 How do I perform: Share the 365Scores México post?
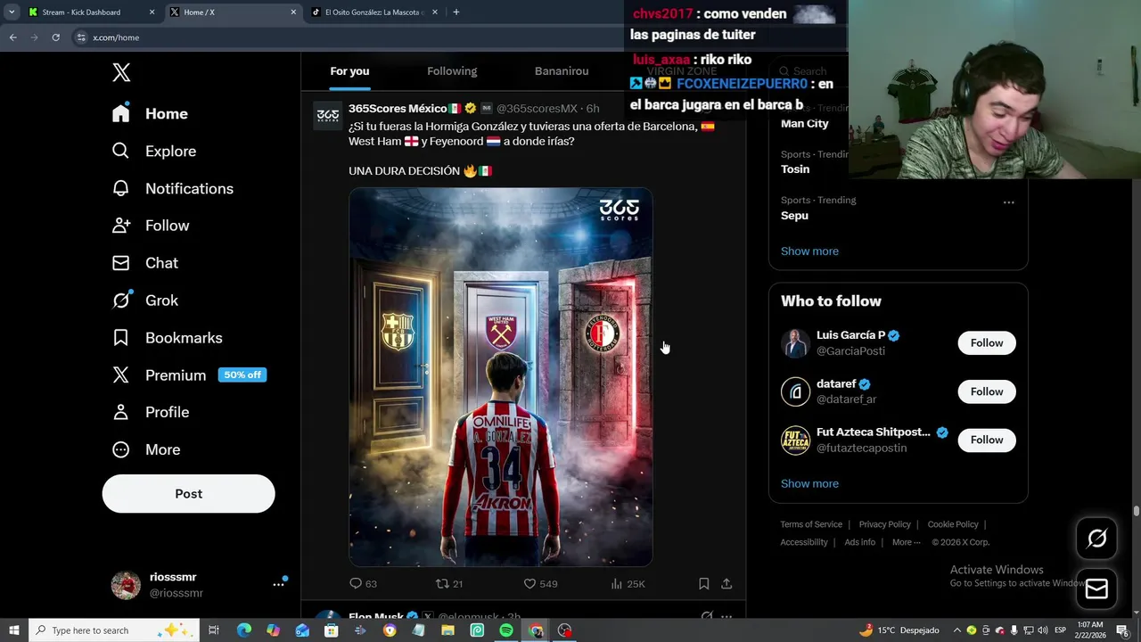click(726, 584)
